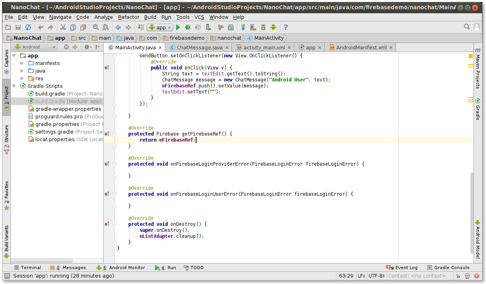Open the app run configuration dropdown
486x284 pixels.
tap(160, 27)
